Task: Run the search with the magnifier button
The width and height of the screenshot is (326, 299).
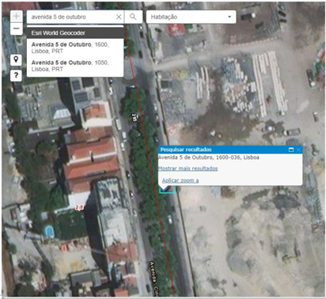Action: click(133, 17)
